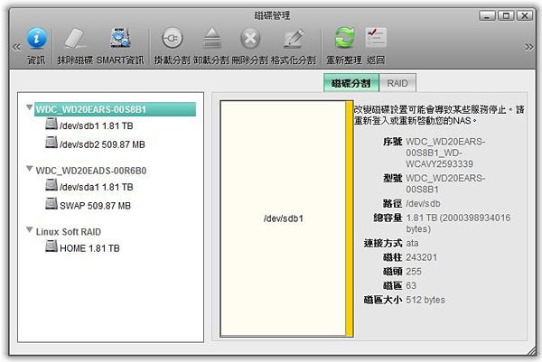Select /dev/sdb2 509.87 MB partition
542x362 pixels.
(101, 144)
